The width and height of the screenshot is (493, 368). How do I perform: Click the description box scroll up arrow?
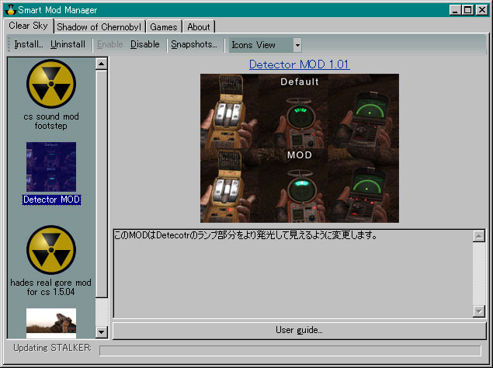pyautogui.click(x=478, y=236)
